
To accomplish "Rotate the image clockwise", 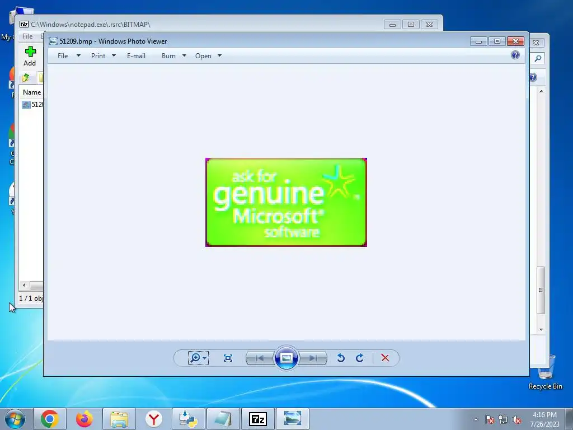I will pos(360,358).
